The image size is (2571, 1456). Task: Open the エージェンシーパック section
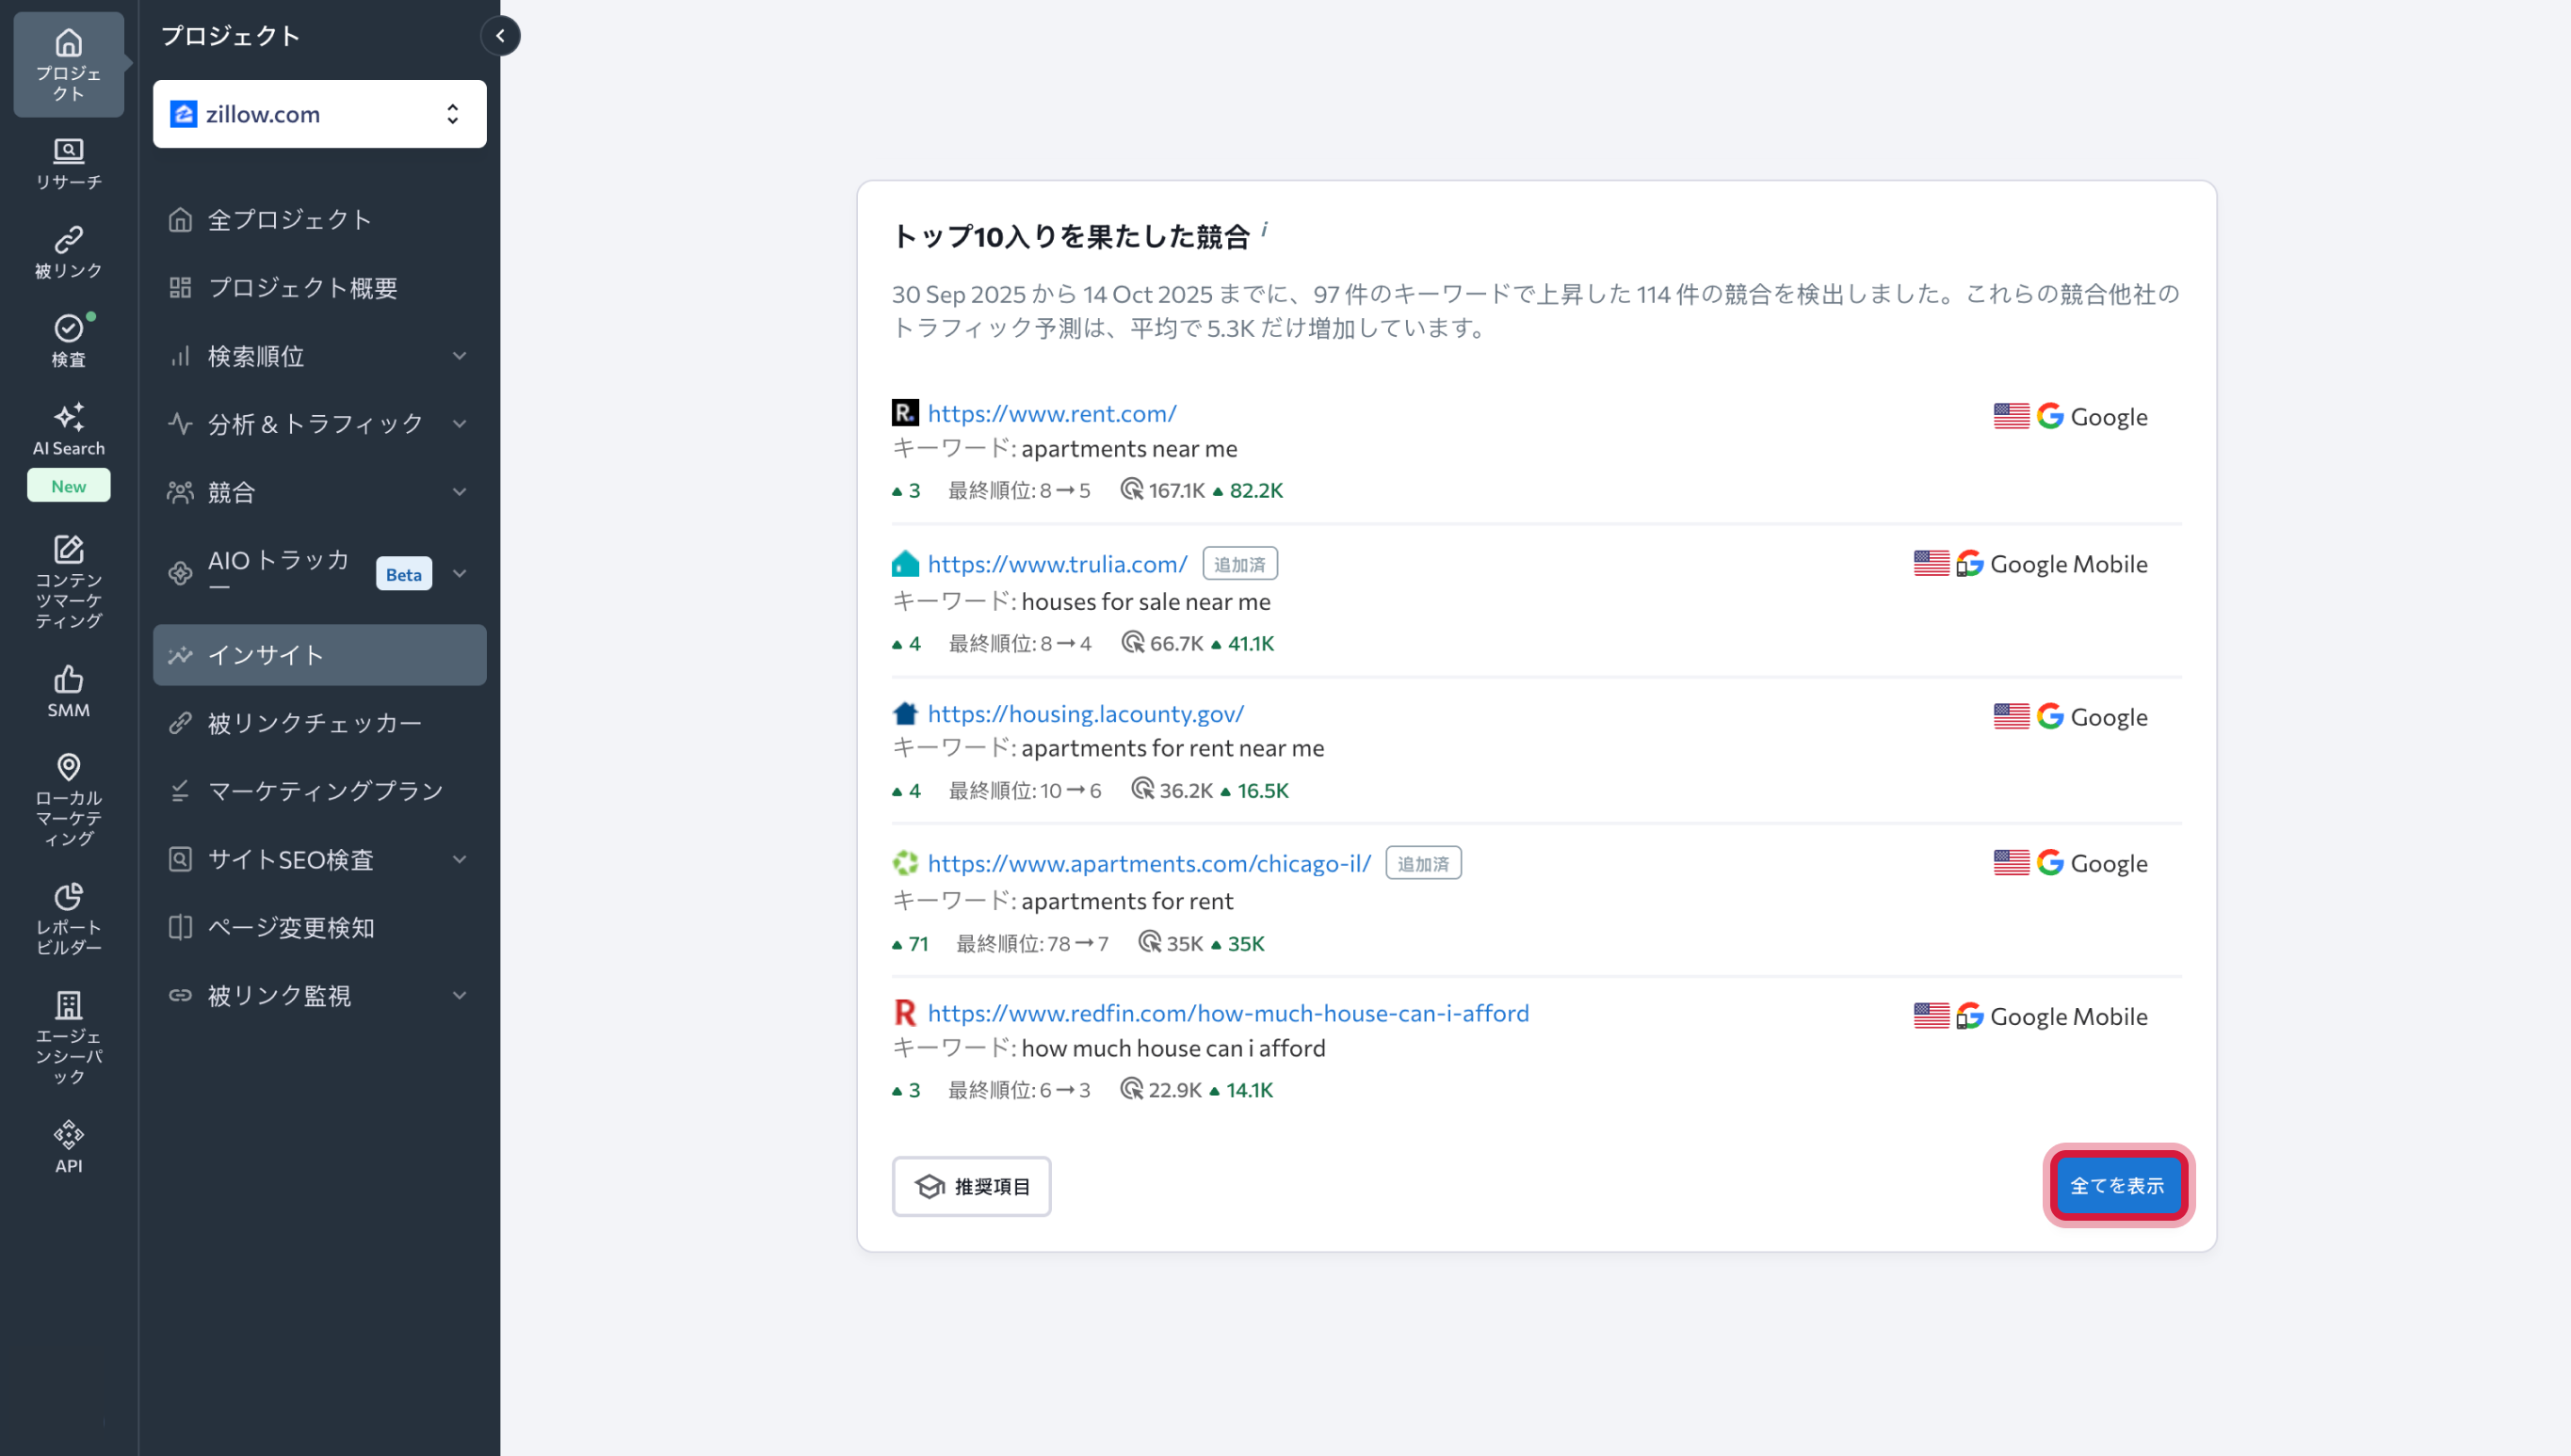point(67,1030)
